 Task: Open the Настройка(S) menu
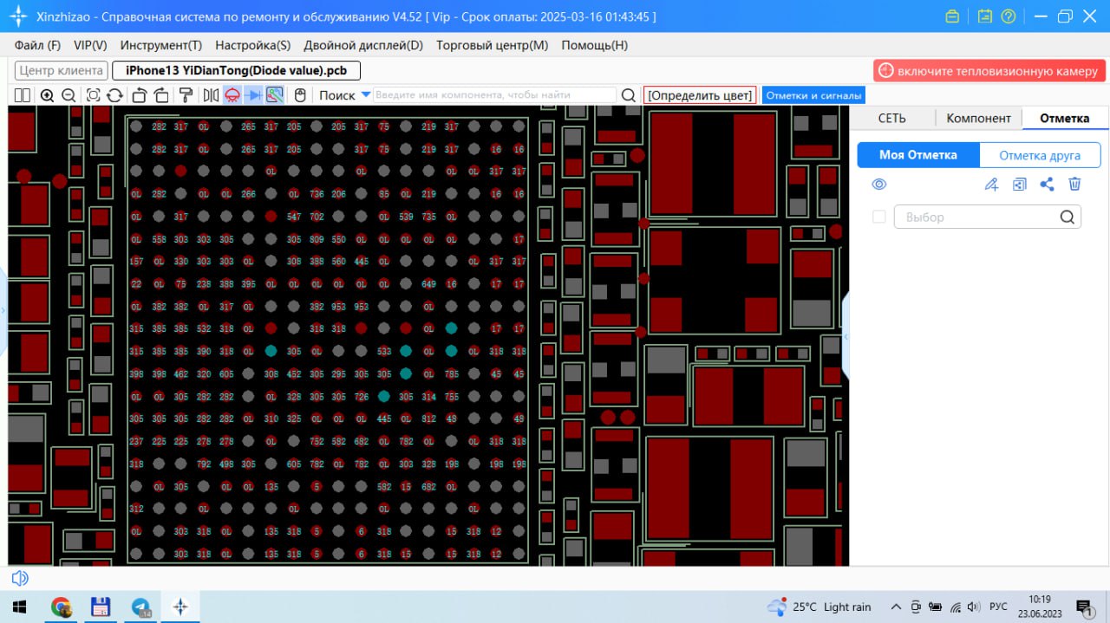tap(253, 45)
